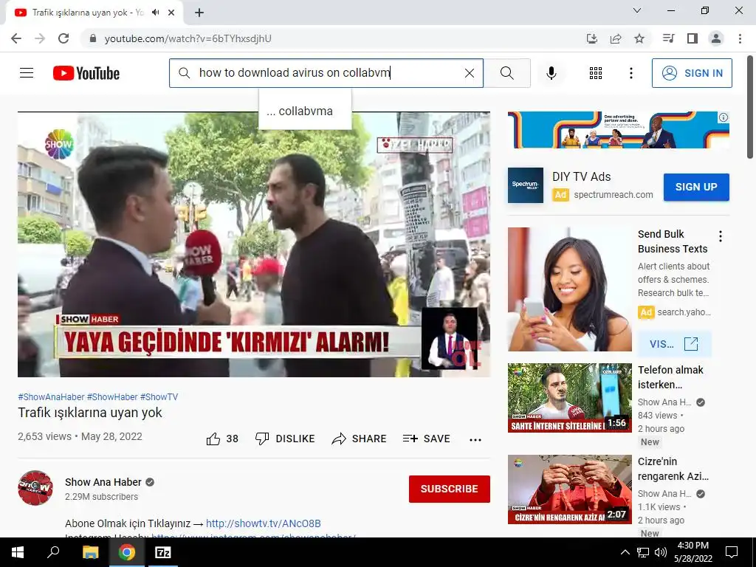
Task: Open Chrome media controls
Action: click(x=668, y=38)
